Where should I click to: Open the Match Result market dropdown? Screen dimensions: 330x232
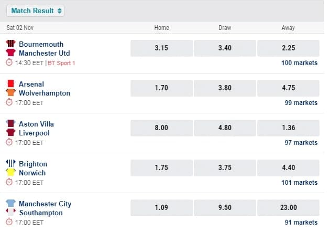36,10
